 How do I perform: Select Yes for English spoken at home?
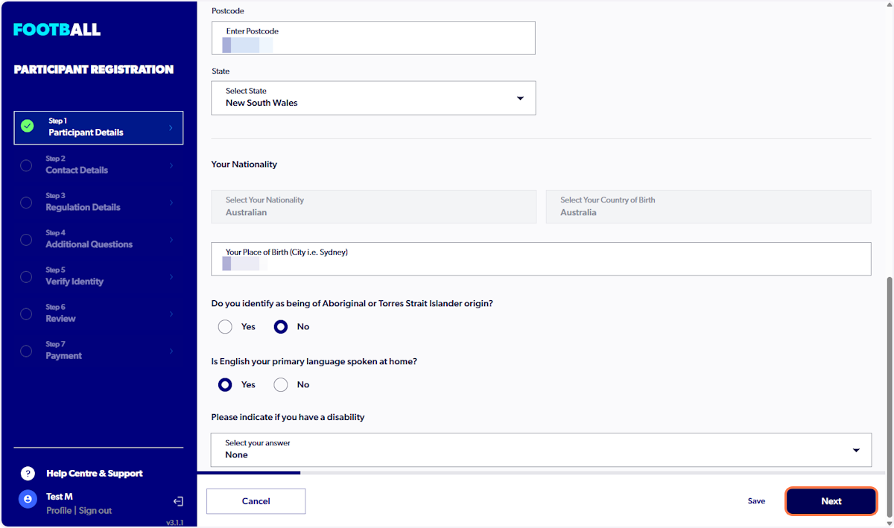(x=225, y=384)
